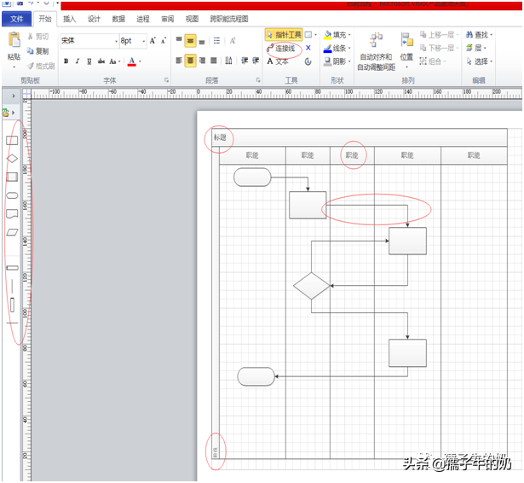Image resolution: width=524 pixels, height=483 pixels.
Task: Bring shape forward with 上移一层
Action: pos(438,34)
